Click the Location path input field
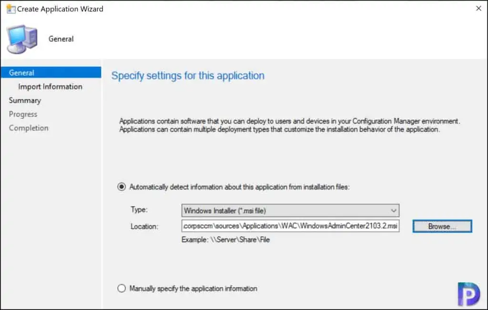Viewport: 488px width, 310px height. (290, 226)
